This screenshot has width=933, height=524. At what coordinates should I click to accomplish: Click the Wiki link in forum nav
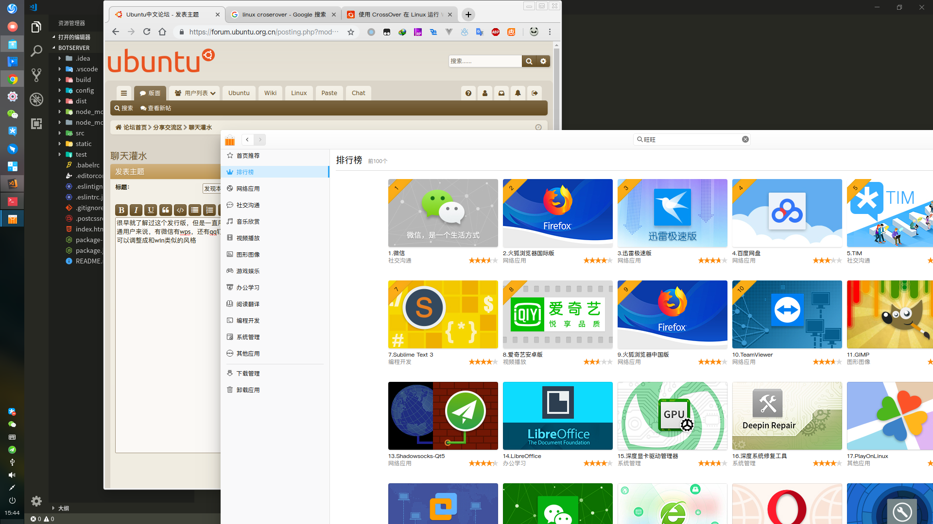click(x=271, y=93)
